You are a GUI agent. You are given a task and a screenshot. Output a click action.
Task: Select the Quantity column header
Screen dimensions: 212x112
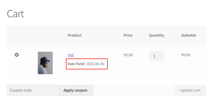156,35
